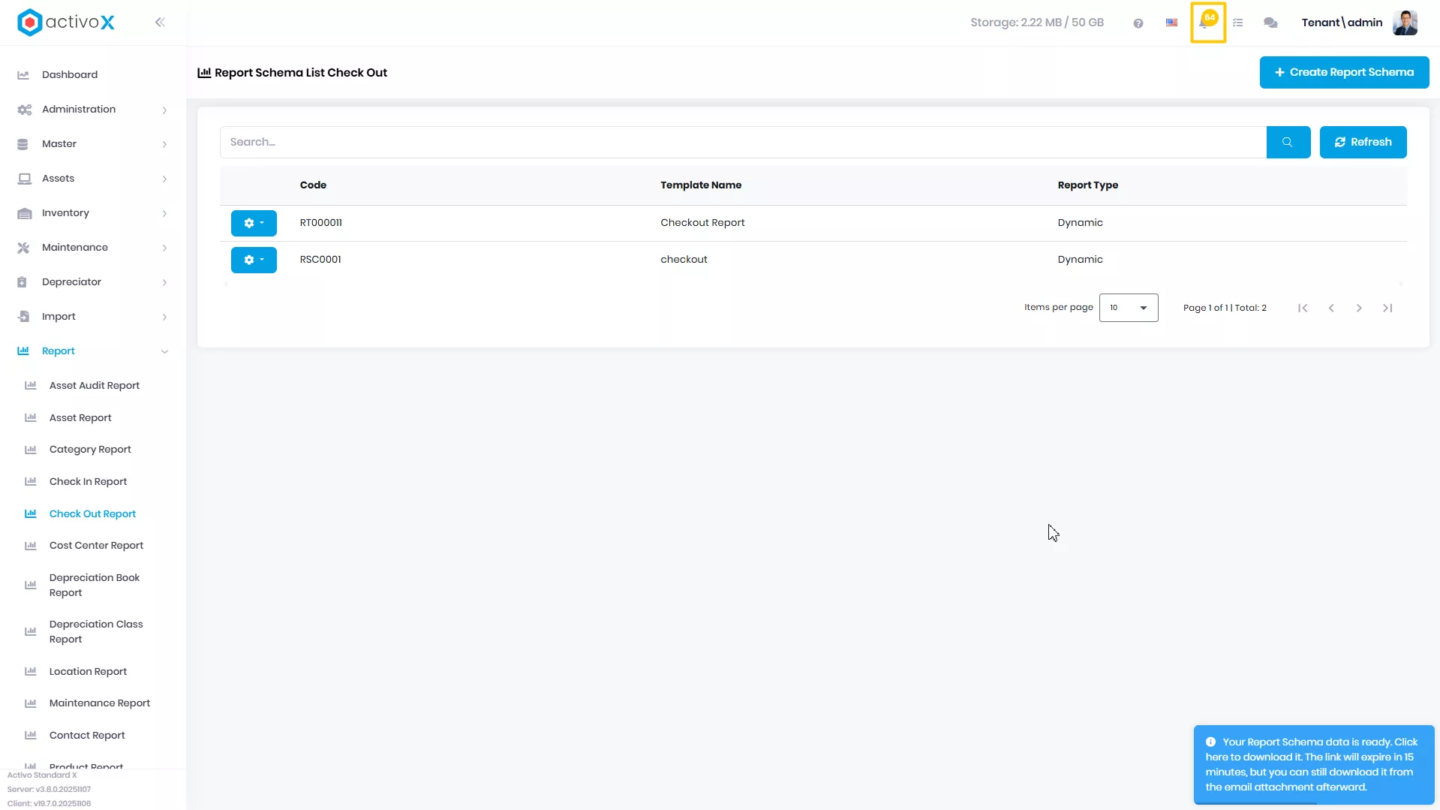Expand the Import menu chevron
Screen dimensions: 1440x810
[x=164, y=318]
